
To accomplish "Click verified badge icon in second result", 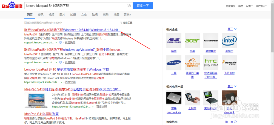I will pyautogui.click(x=60, y=62).
